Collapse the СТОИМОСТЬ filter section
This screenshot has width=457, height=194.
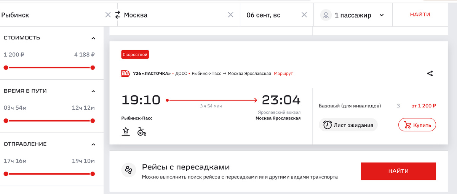tap(93, 38)
